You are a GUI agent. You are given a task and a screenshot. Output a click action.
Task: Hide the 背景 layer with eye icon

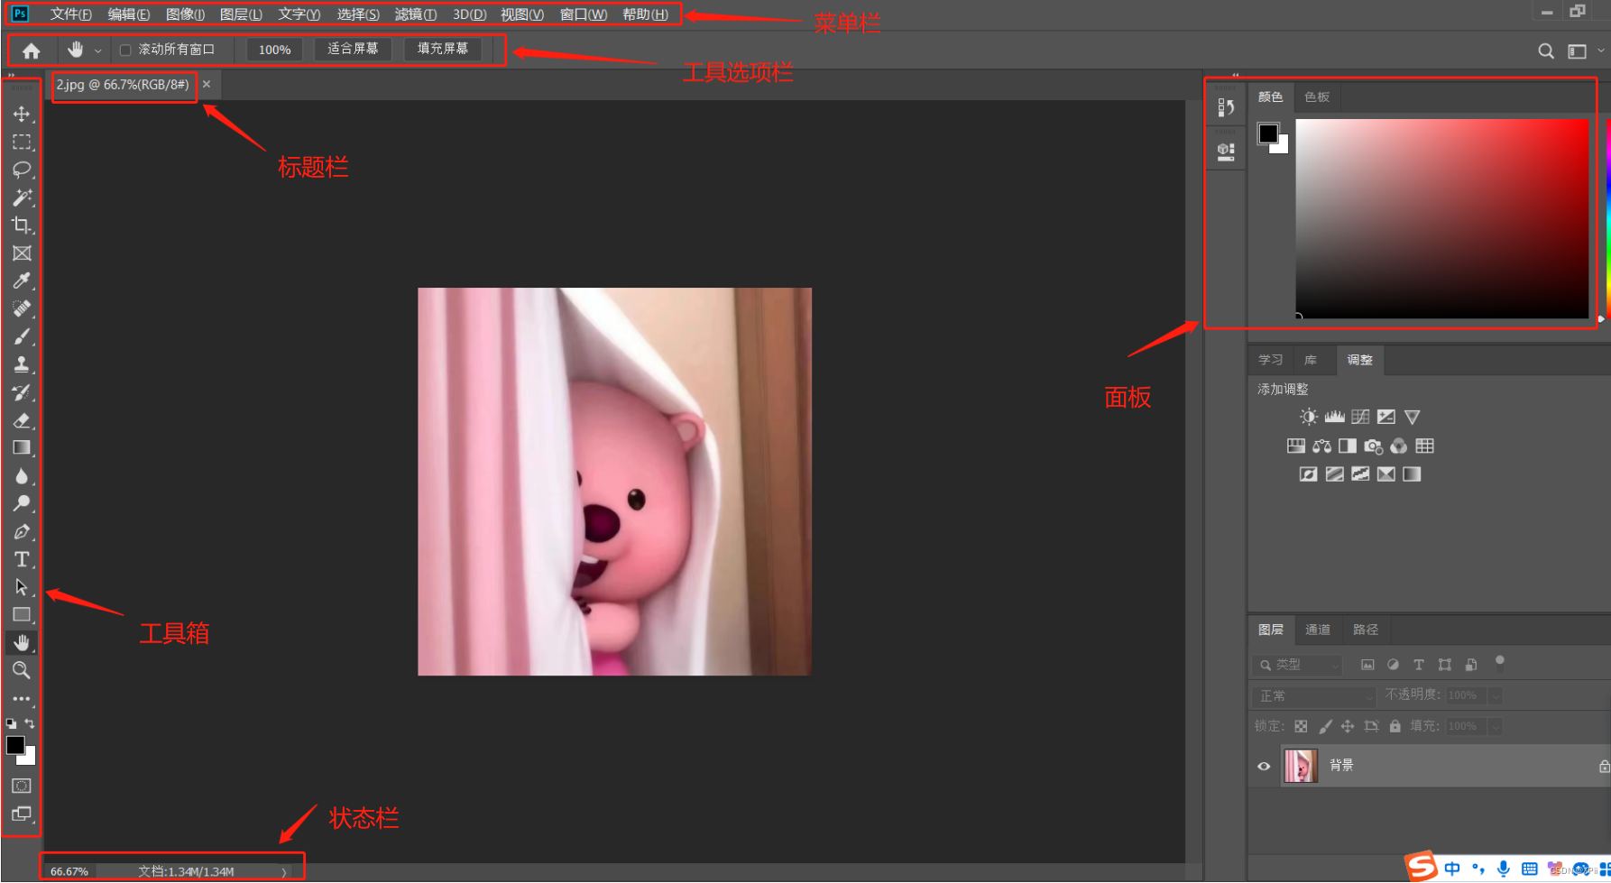click(1264, 766)
